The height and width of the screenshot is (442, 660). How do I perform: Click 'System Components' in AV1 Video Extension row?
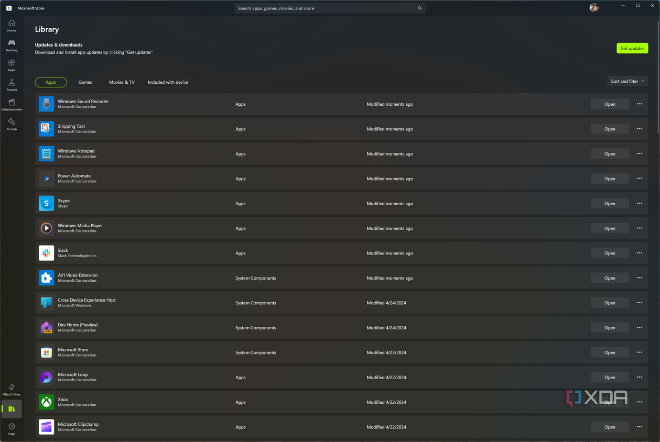(255, 278)
